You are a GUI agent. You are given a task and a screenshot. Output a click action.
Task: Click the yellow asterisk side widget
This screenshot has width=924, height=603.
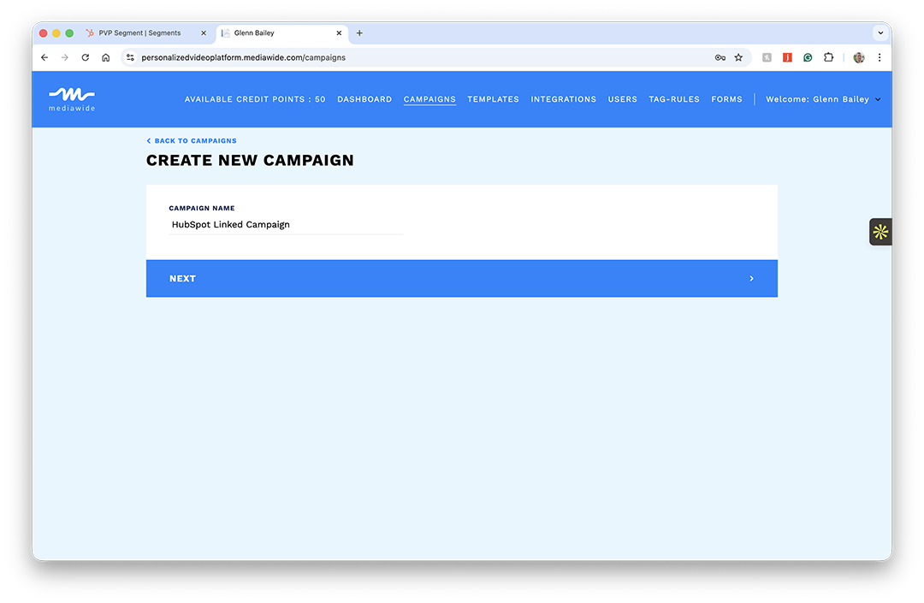pos(880,232)
